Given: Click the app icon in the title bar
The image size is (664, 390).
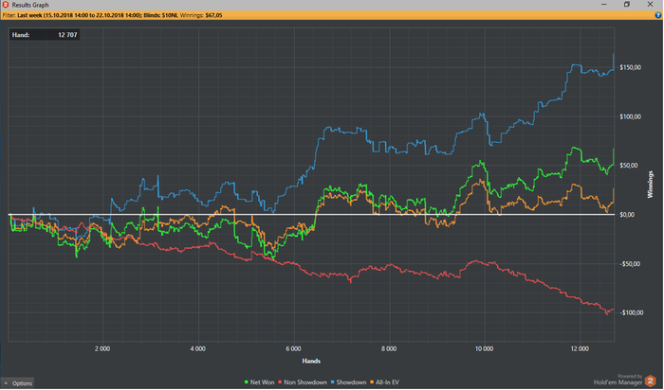Looking at the screenshot, I should [x=5, y=5].
